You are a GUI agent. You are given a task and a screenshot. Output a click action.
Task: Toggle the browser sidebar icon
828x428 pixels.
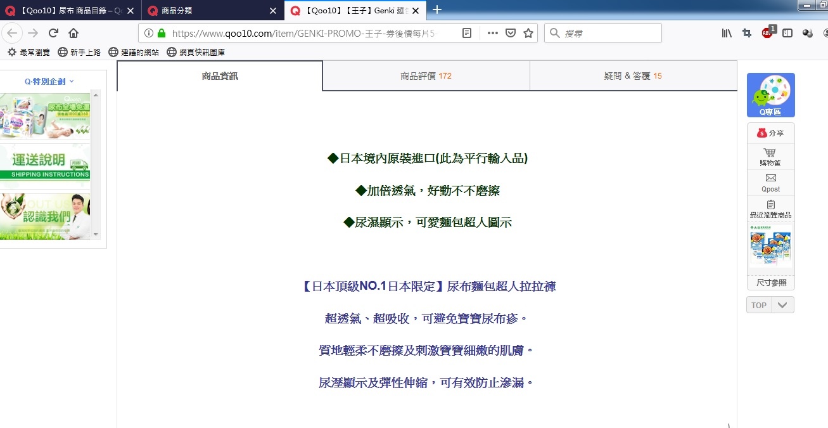787,33
